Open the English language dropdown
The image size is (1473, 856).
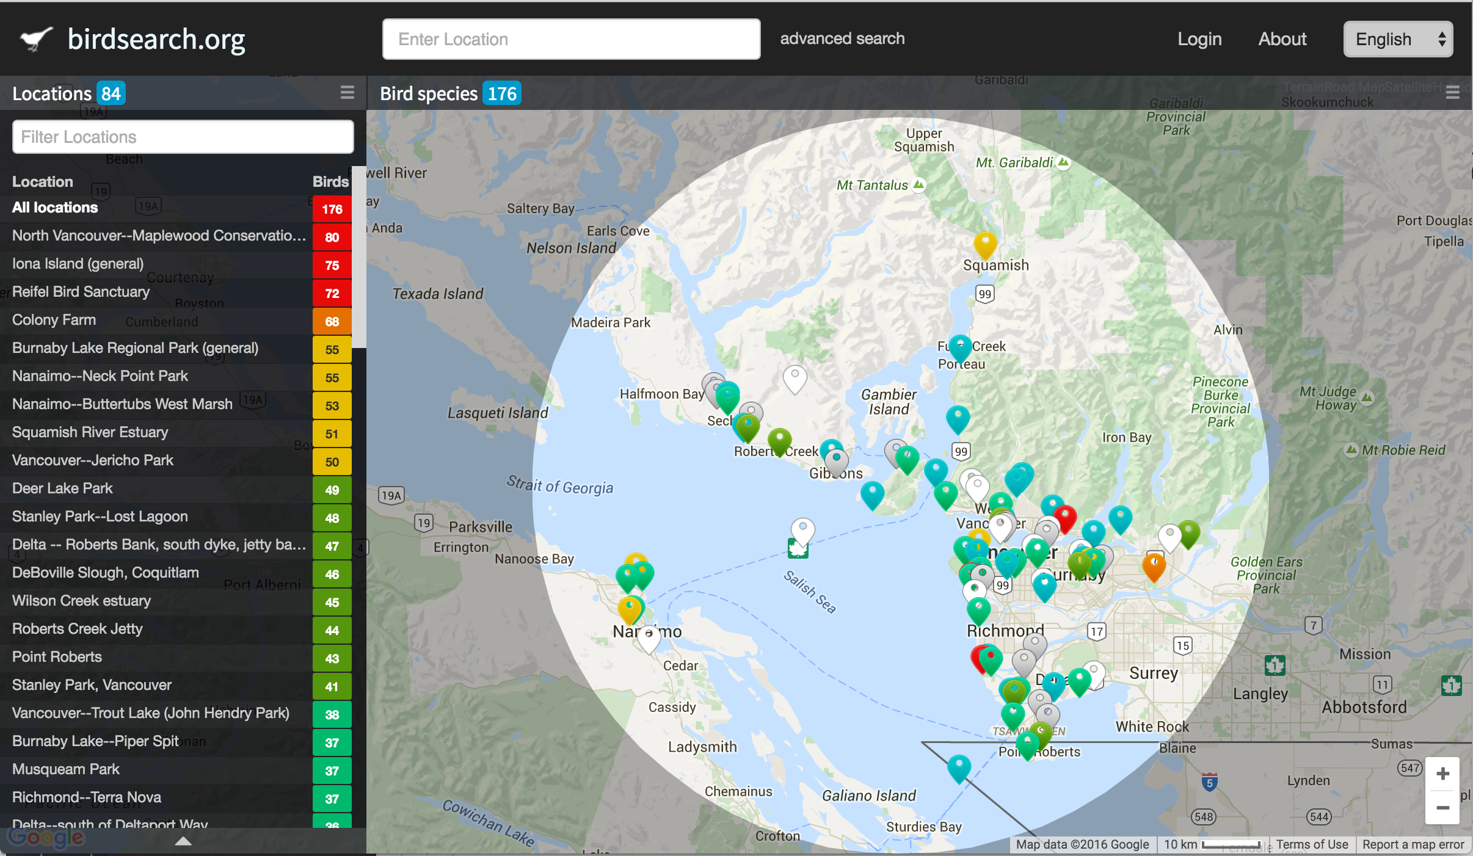1398,40
